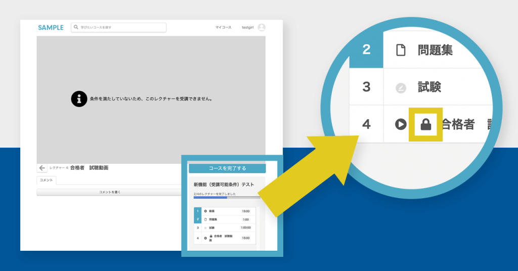Click the number 3 cell in enlarged view
Image resolution: width=518 pixels, height=271 pixels.
click(366, 87)
